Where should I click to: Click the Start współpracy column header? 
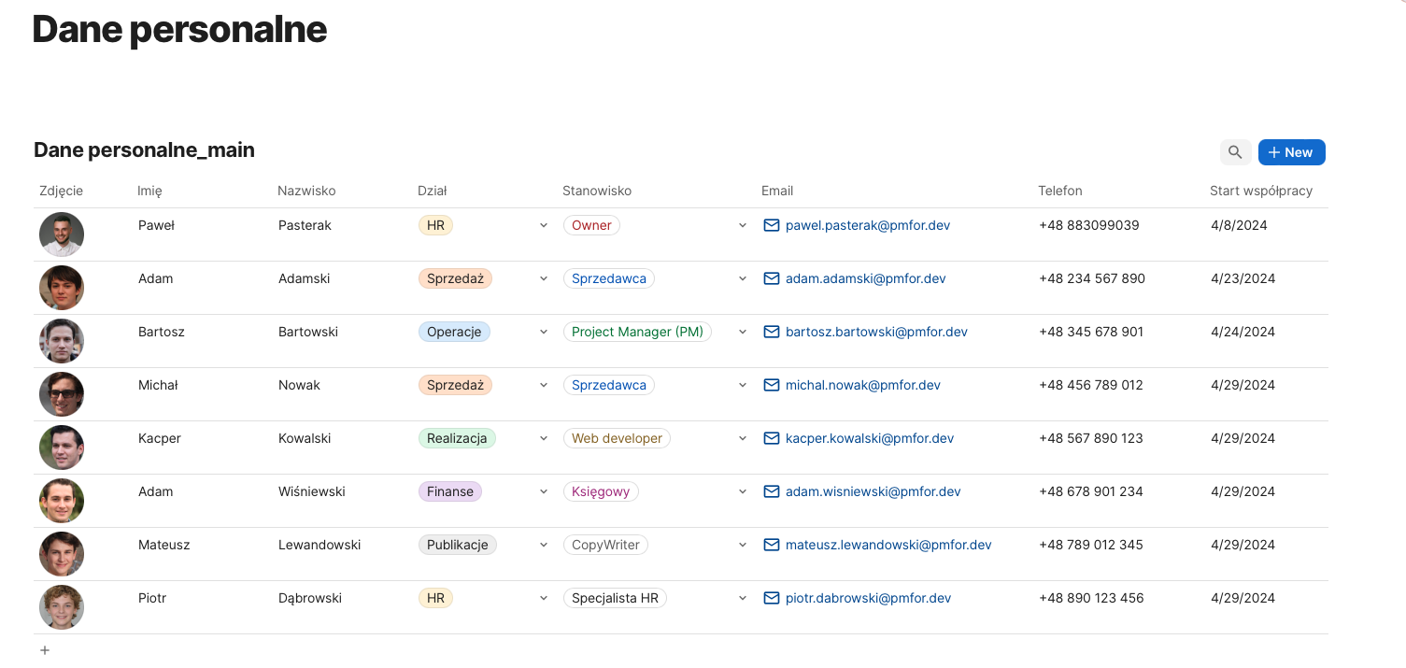[1260, 191]
